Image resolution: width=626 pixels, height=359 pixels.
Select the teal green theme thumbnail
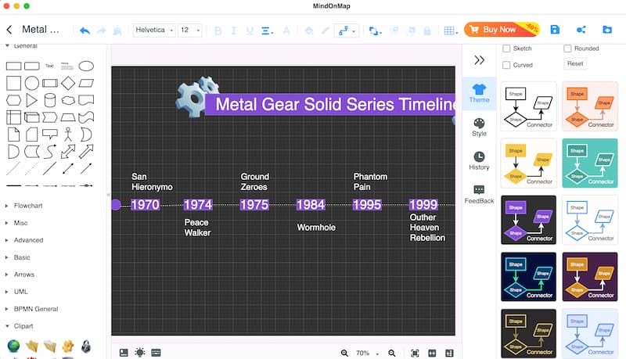590,163
